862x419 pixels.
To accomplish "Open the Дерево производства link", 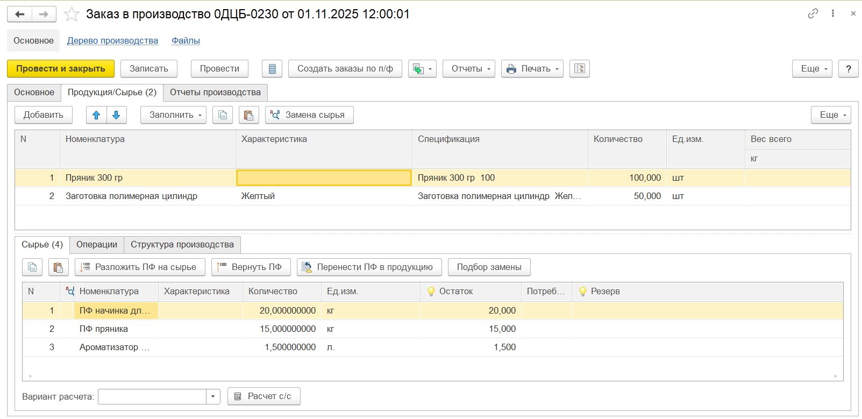I will (112, 41).
